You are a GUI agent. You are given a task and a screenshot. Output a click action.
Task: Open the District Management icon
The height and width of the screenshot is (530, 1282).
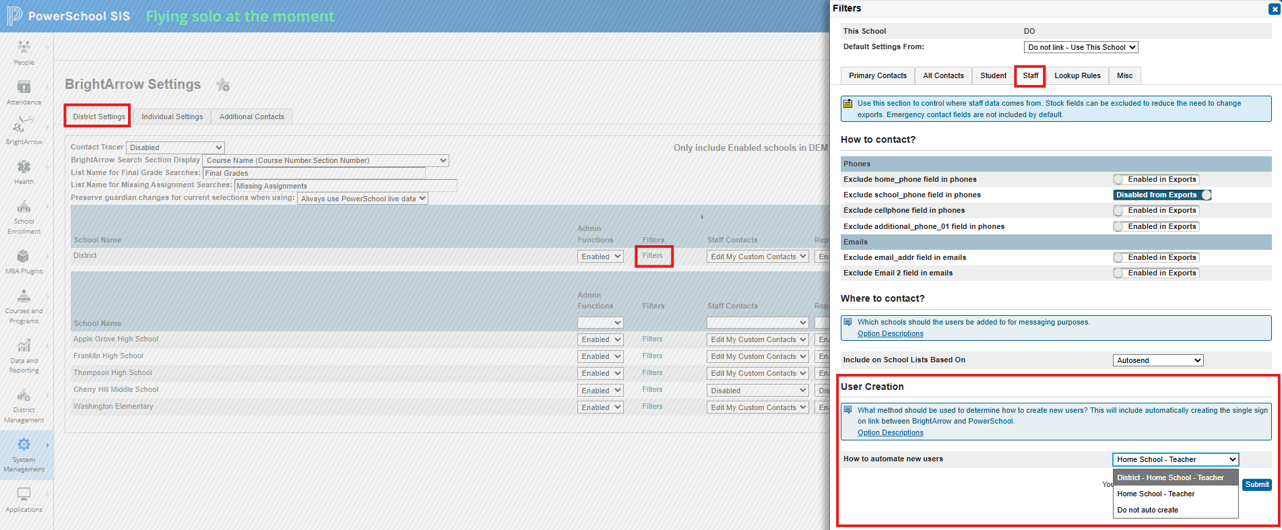click(x=24, y=395)
